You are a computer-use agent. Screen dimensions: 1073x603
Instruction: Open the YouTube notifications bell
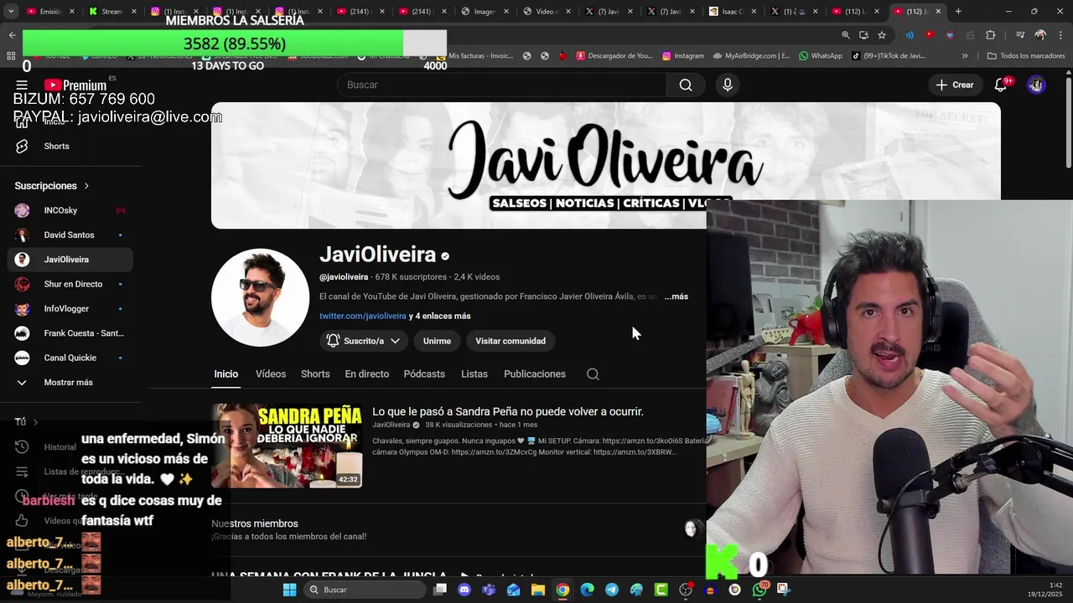[x=1001, y=85]
